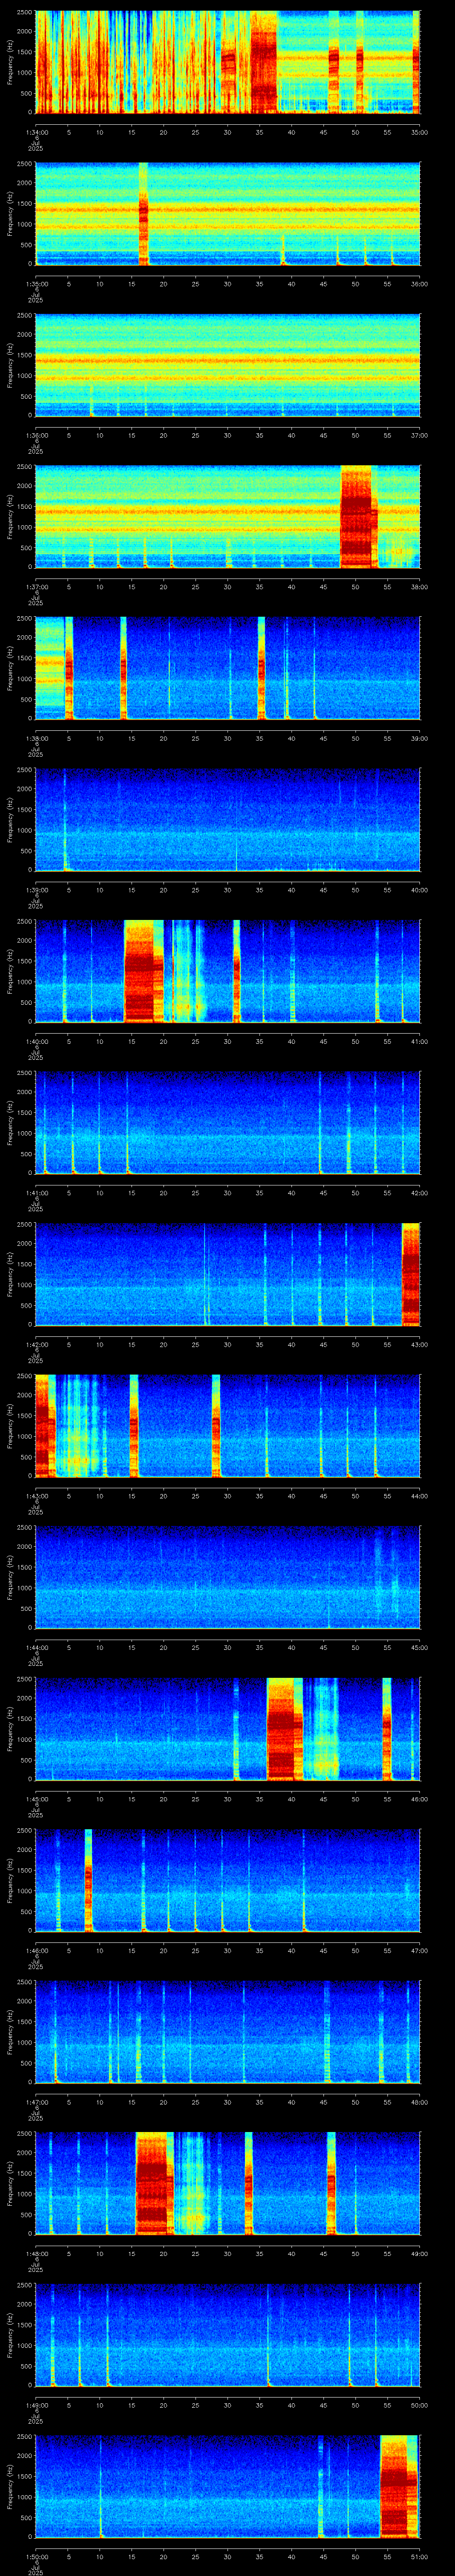Select the narrow burst at 1:40:31

pos(237,971)
